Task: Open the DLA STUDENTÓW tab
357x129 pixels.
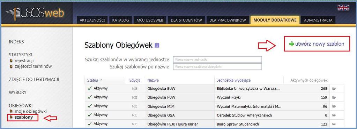Action: 186,20
